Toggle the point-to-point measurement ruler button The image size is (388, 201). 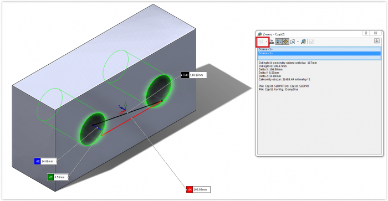[x=285, y=42]
